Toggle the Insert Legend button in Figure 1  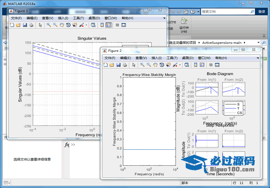click(108, 25)
